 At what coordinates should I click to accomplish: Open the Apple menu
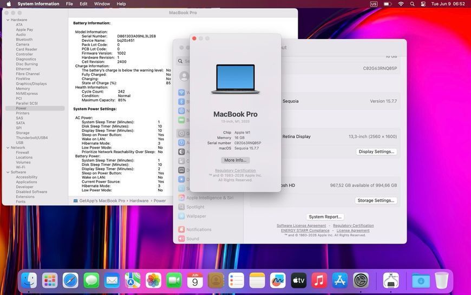point(9,4)
